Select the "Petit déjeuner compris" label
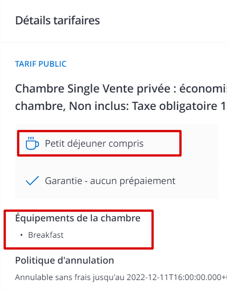 pyautogui.click(x=94, y=143)
